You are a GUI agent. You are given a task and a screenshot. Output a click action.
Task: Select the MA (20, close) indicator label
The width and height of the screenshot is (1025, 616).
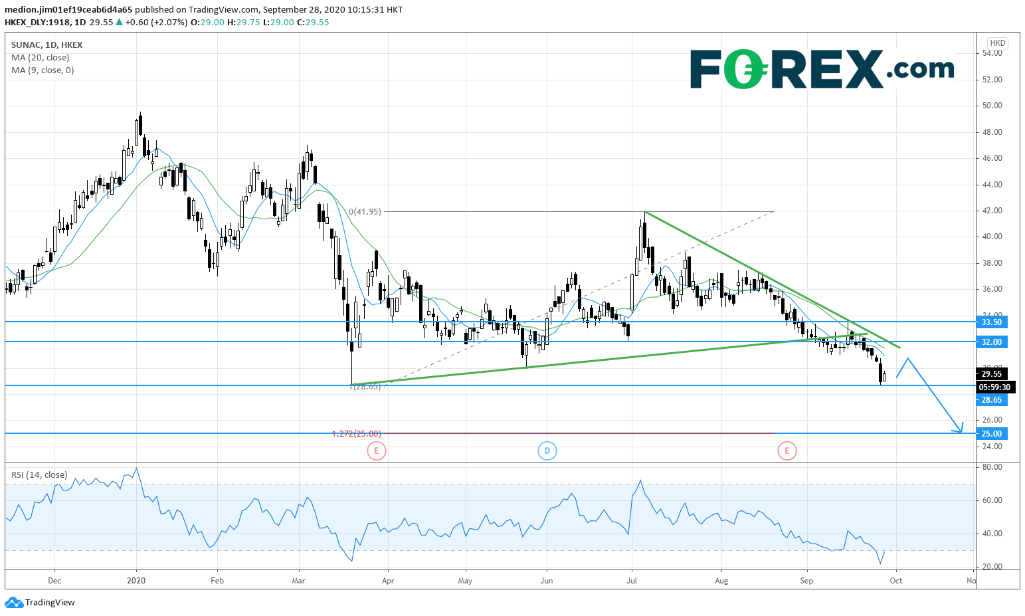click(40, 58)
